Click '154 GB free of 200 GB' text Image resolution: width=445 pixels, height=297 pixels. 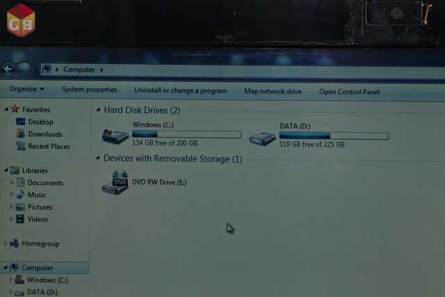click(x=165, y=143)
